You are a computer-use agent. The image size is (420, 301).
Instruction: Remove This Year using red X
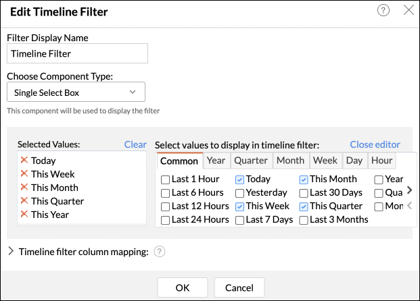tap(24, 215)
